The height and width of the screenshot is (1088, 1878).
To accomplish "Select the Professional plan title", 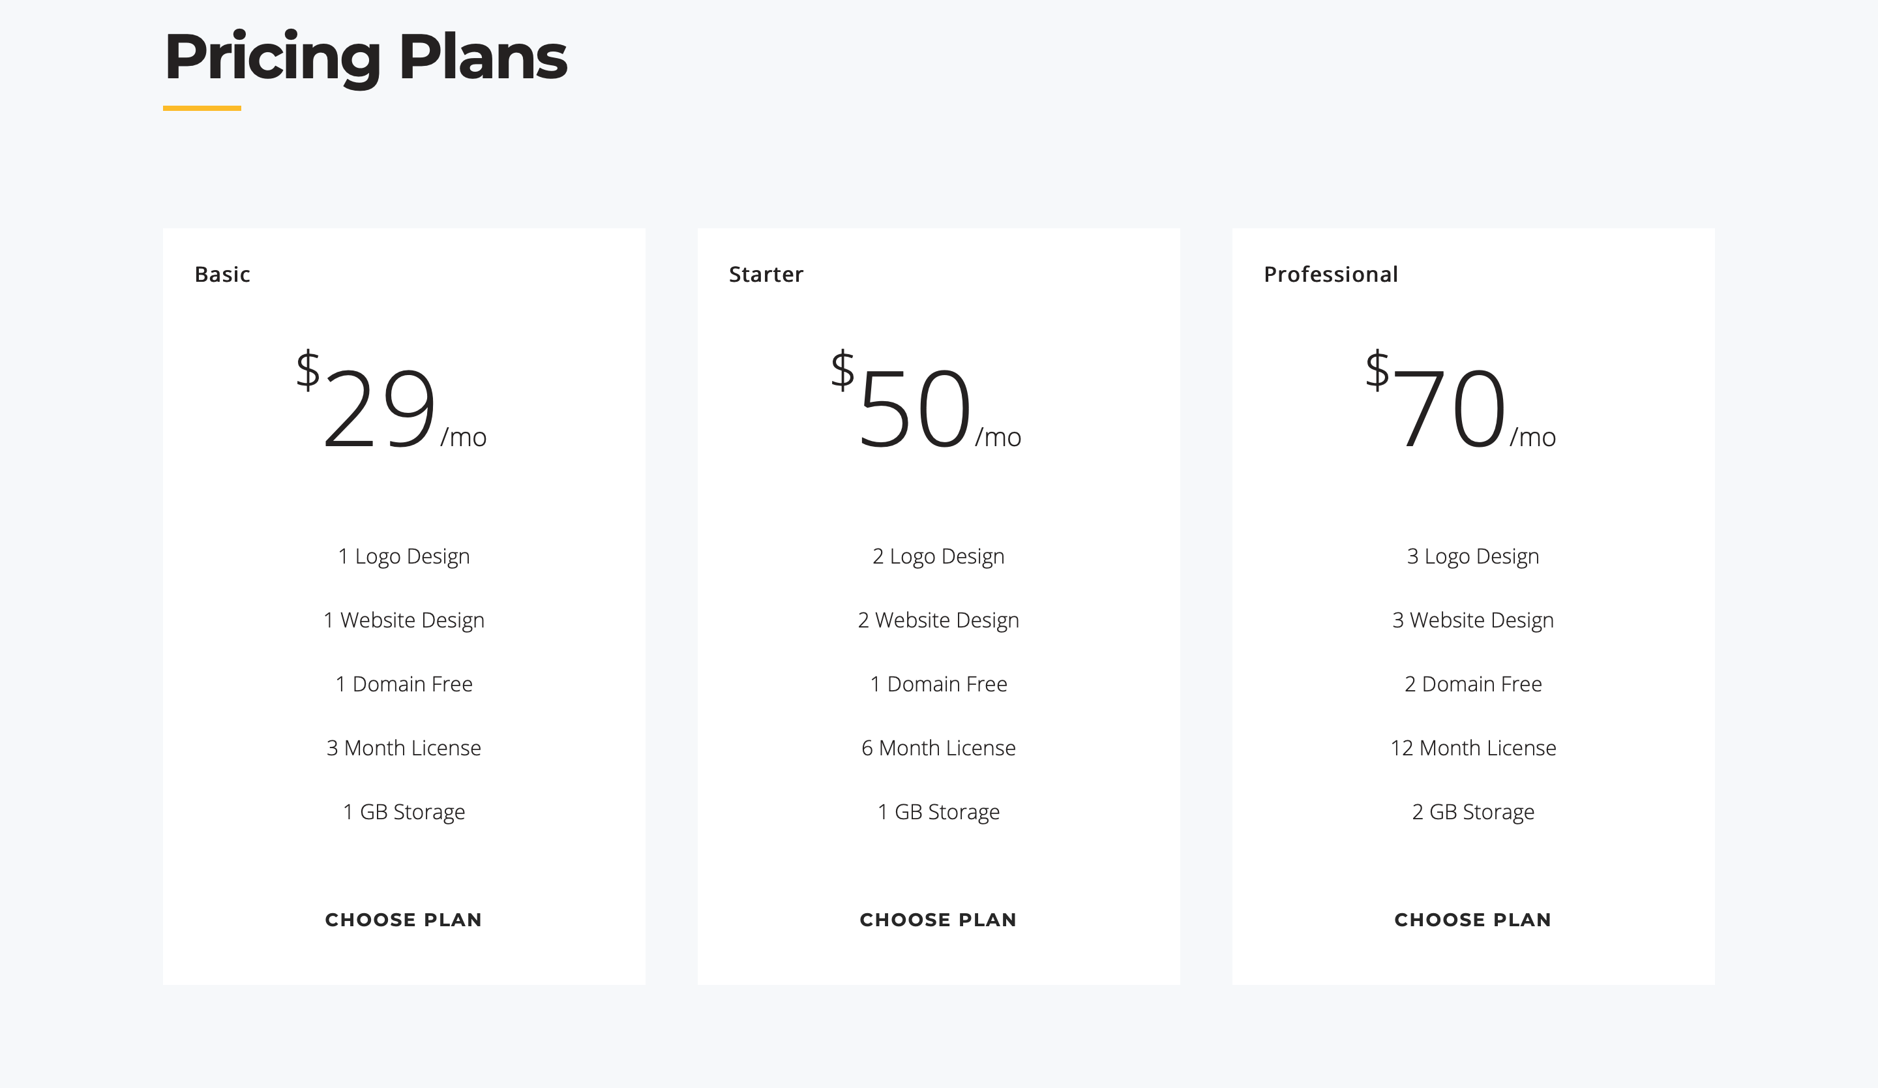I will point(1331,274).
